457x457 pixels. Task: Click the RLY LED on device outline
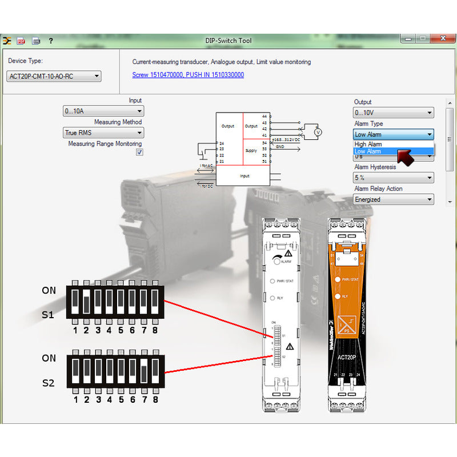pyautogui.click(x=272, y=298)
